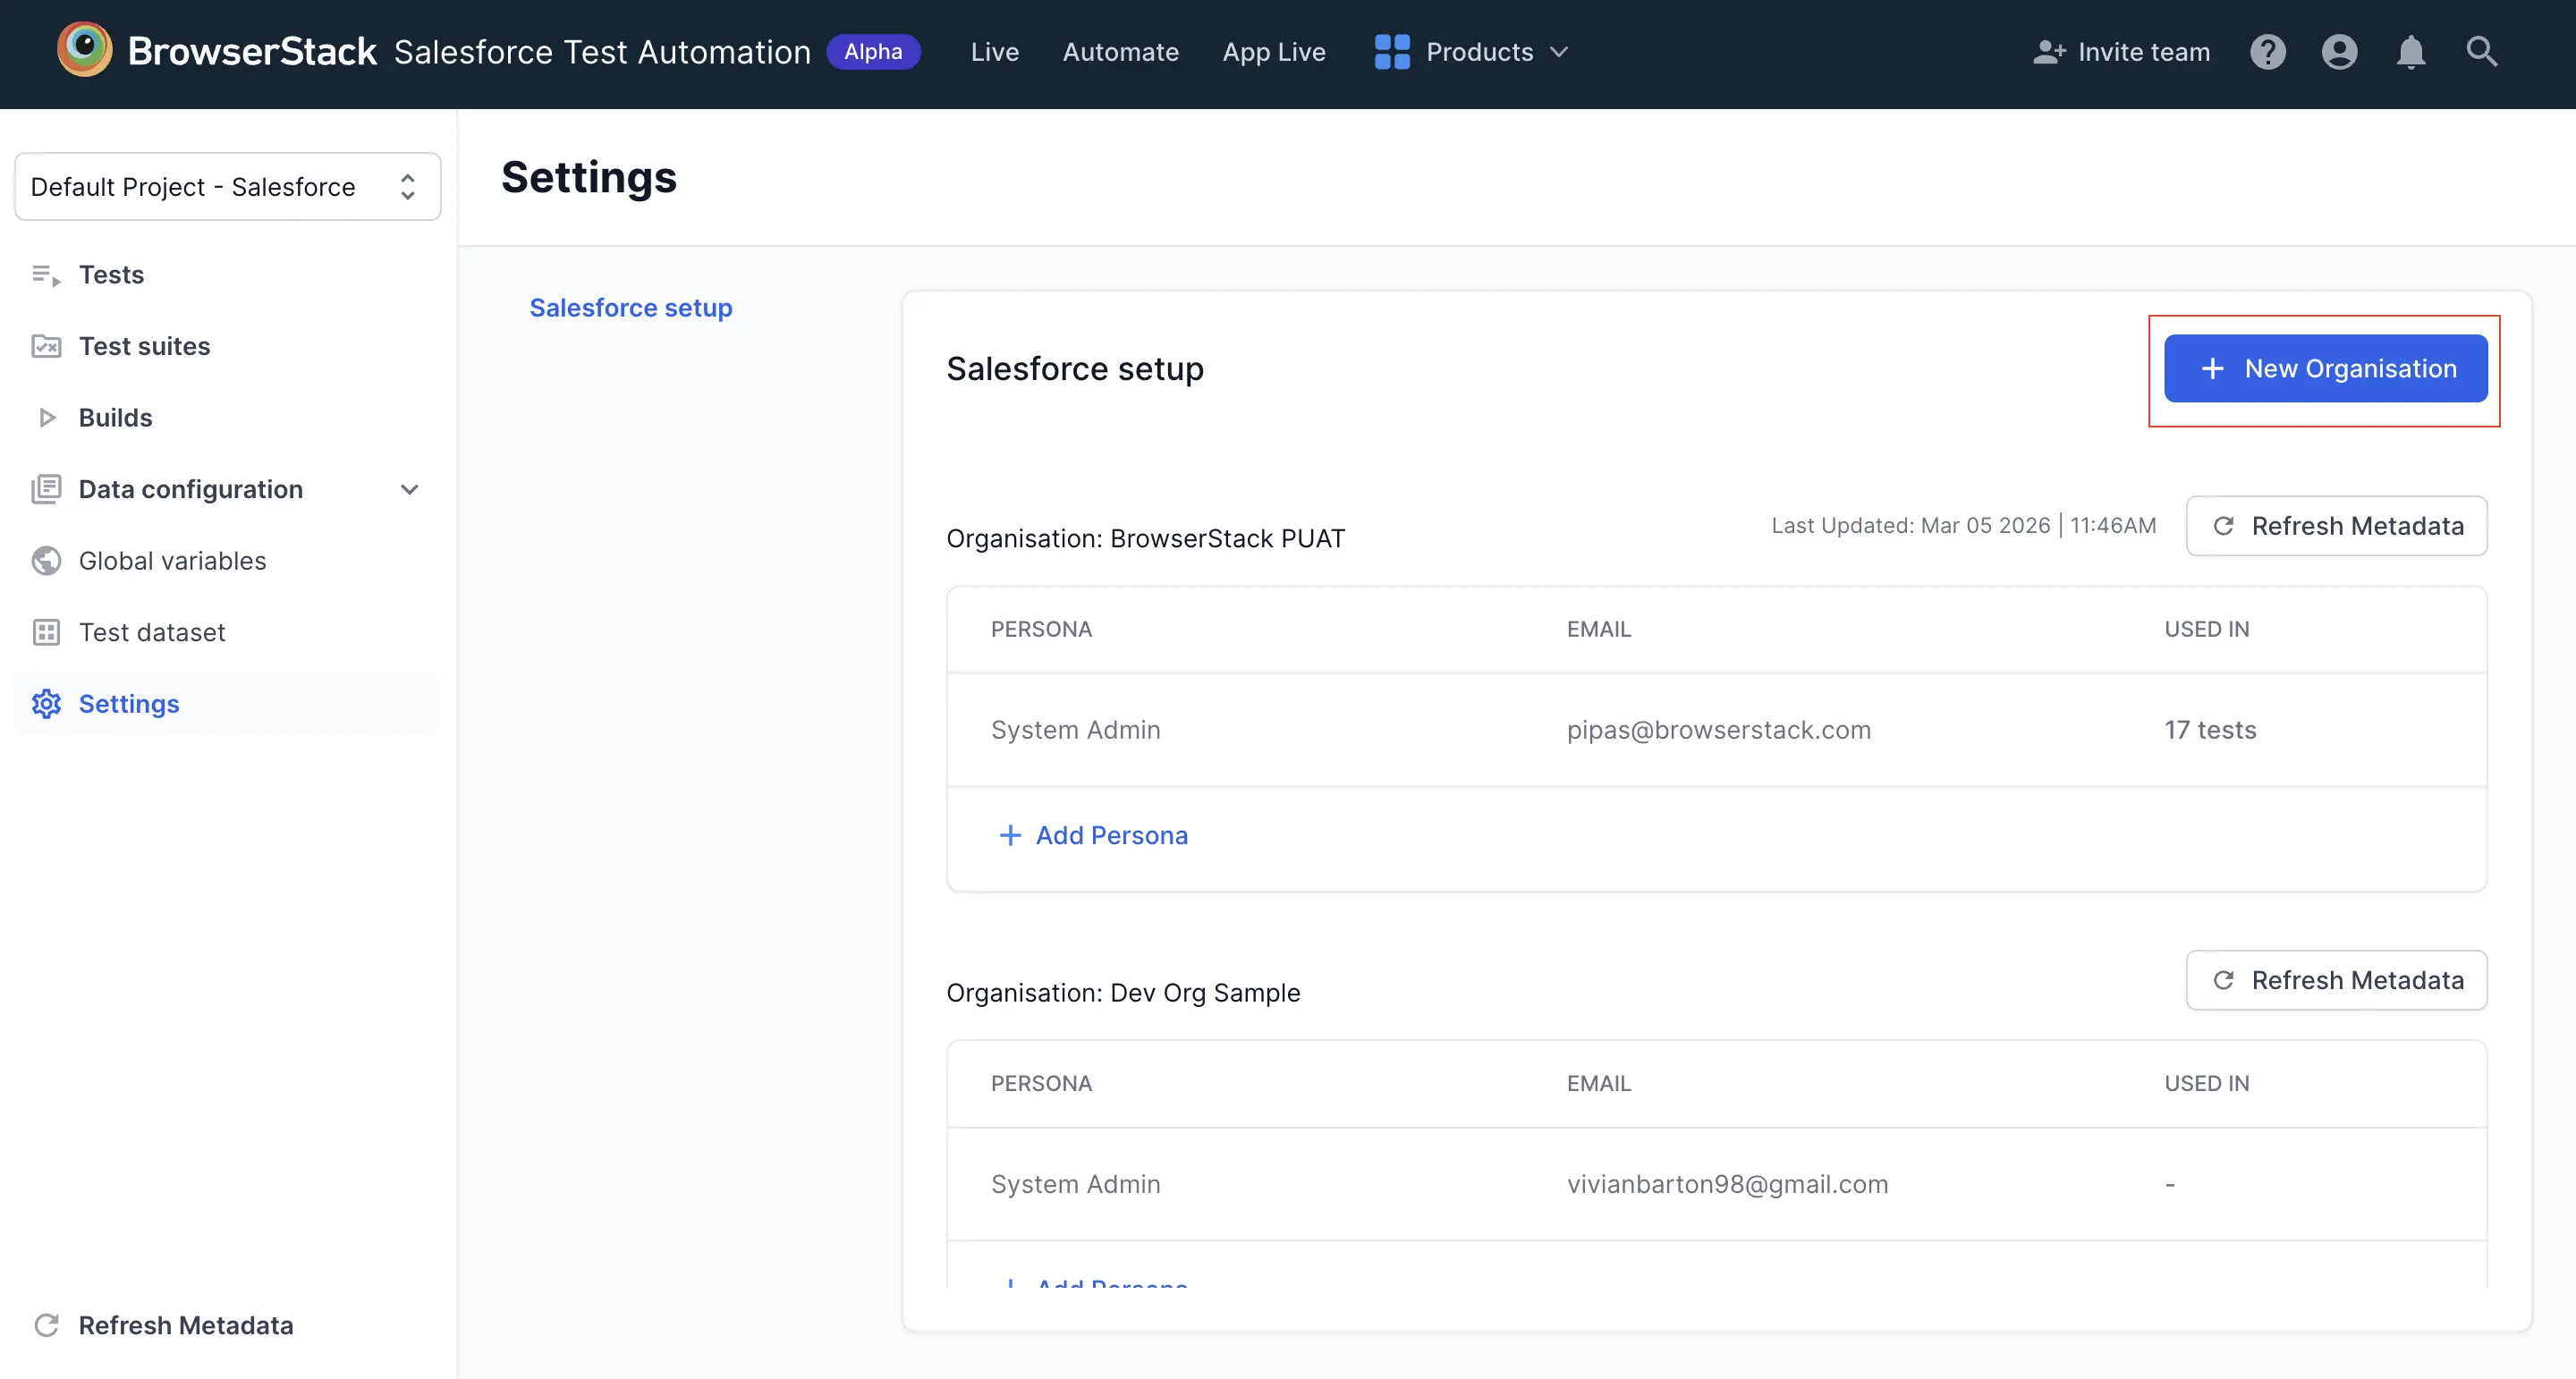Click the Global variables globe icon
Screen dimensions: 2576x1379
[46, 561]
